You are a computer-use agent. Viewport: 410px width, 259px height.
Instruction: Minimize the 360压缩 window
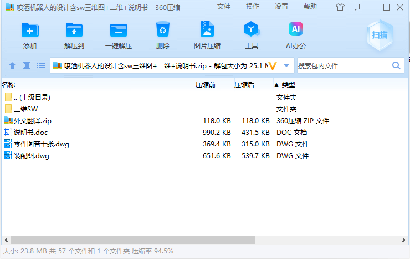(373, 7)
